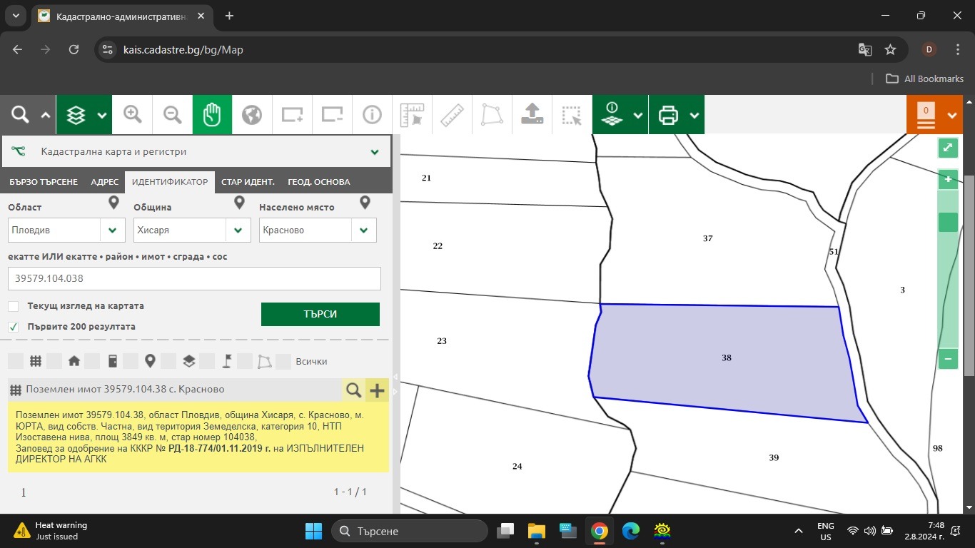The width and height of the screenshot is (975, 548).
Task: Select the zoom in magnifier tool
Action: click(x=133, y=114)
